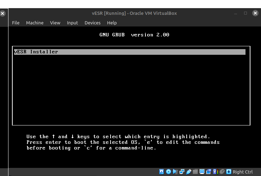Click the audio speaker status icon
The width and height of the screenshot is (261, 176).
[x=175, y=172]
